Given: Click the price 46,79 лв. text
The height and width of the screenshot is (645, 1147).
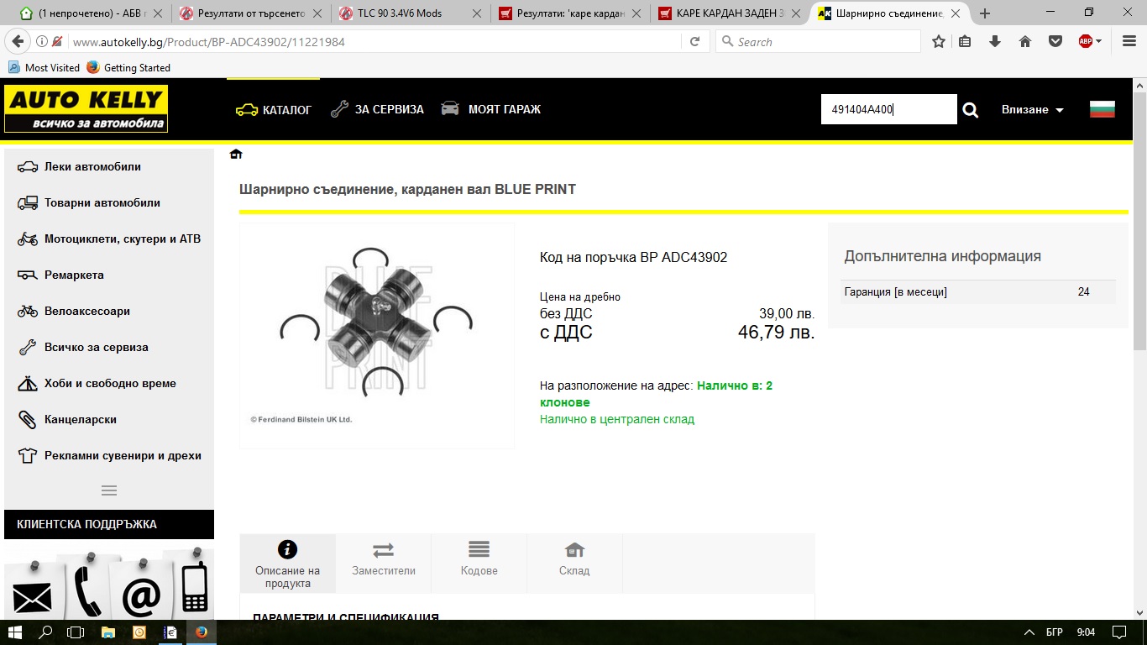Looking at the screenshot, I should (x=776, y=333).
